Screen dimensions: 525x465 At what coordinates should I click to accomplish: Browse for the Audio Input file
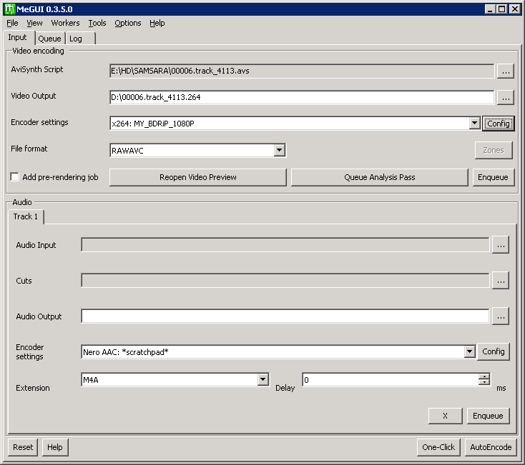click(500, 245)
